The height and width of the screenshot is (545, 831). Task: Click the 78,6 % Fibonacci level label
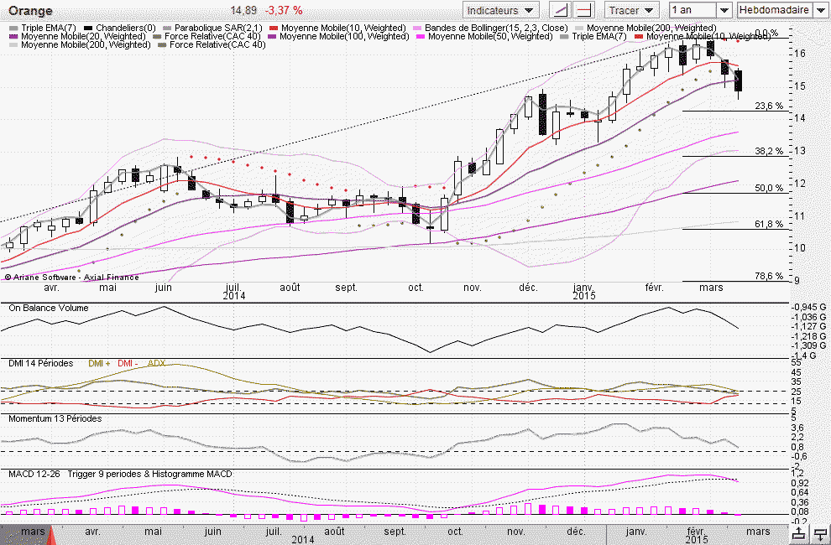(769, 277)
